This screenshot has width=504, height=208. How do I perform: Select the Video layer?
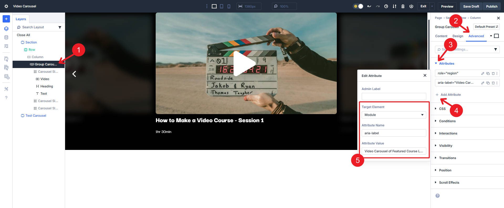tap(45, 79)
